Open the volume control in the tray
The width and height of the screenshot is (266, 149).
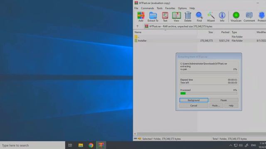pos(241,145)
